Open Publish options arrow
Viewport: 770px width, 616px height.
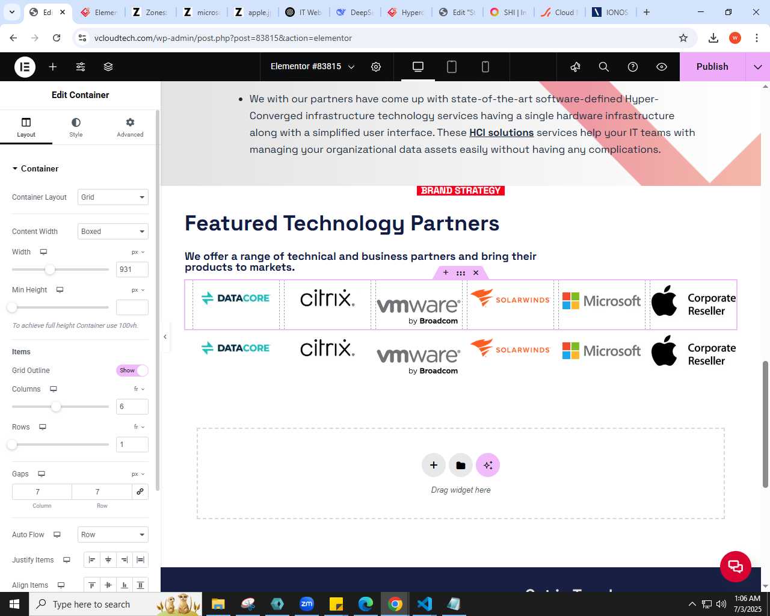[758, 67]
